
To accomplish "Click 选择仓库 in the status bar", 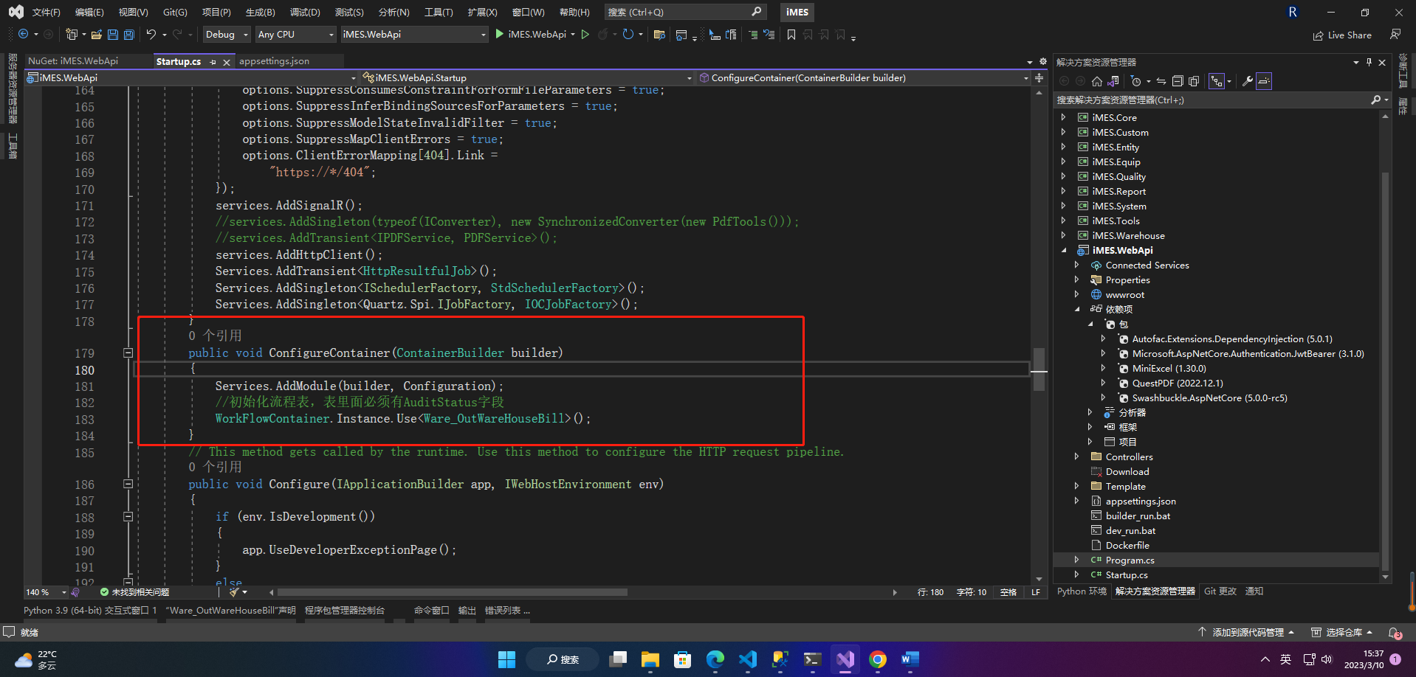I will click(1342, 632).
